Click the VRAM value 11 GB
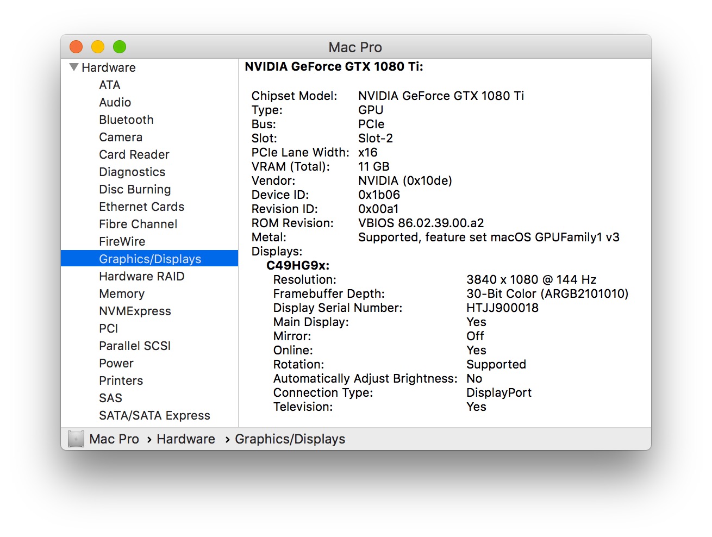 tap(374, 167)
